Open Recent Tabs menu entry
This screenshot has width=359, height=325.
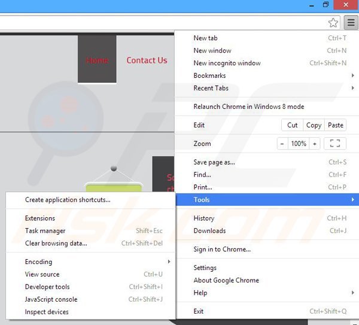click(267, 88)
